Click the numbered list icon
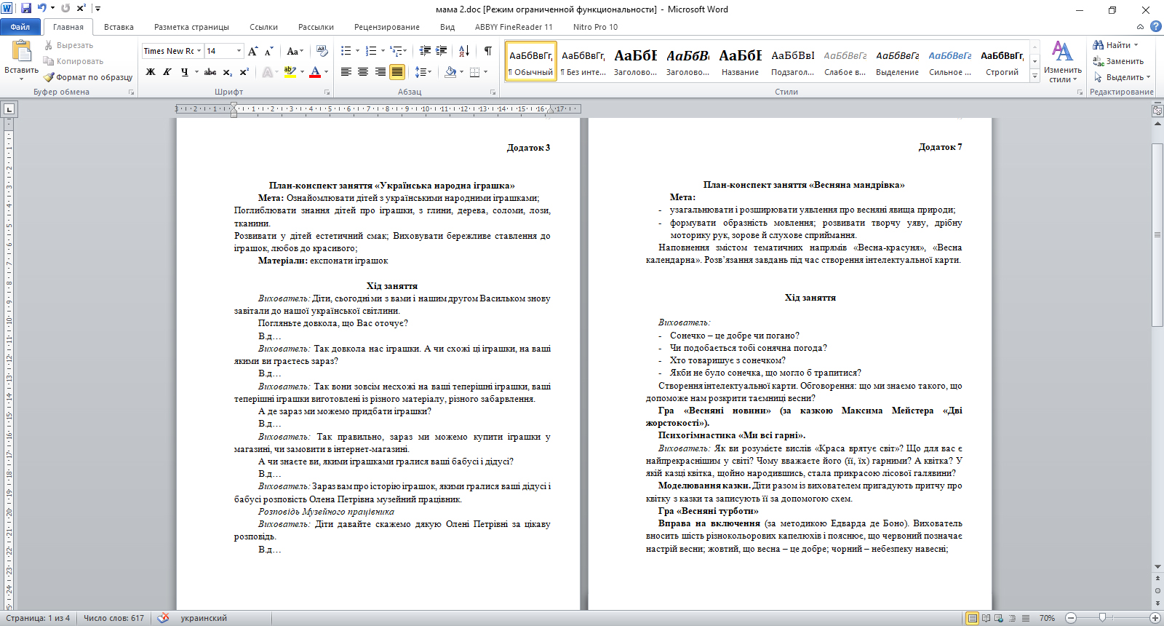Viewport: 1164px width, 626px height. click(x=370, y=51)
